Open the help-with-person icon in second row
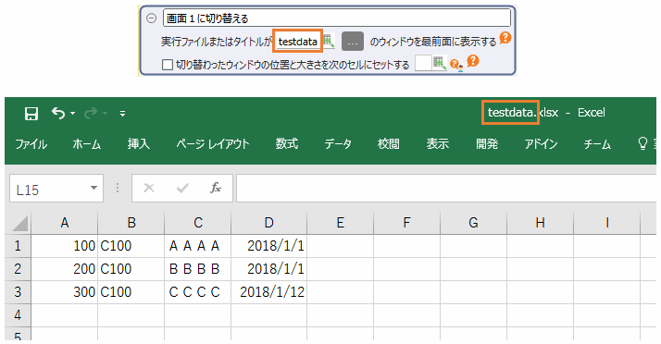The width and height of the screenshot is (661, 344). pyautogui.click(x=456, y=65)
